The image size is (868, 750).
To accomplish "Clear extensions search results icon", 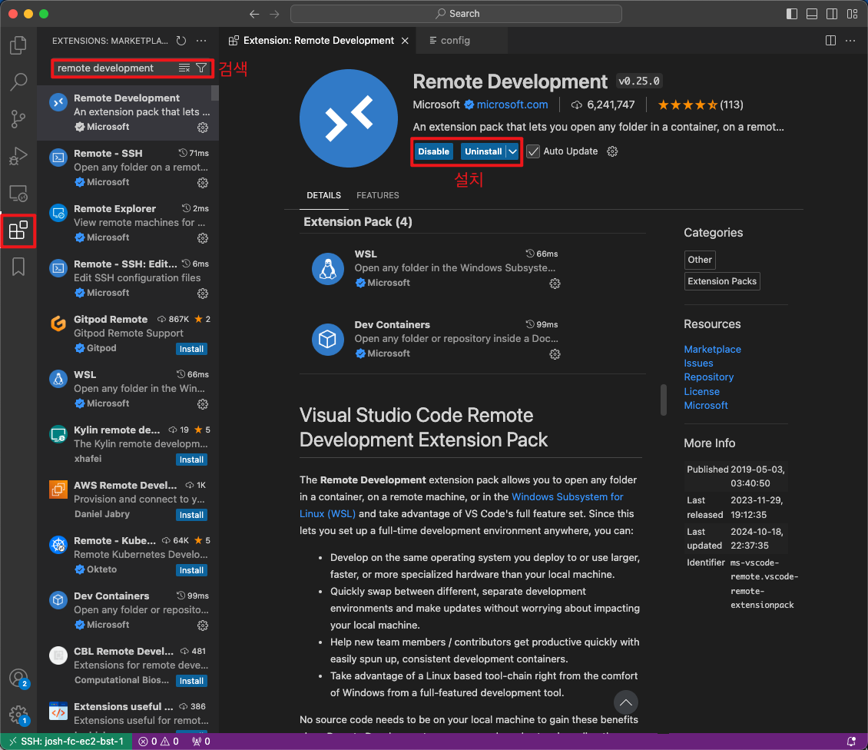I will (x=184, y=68).
